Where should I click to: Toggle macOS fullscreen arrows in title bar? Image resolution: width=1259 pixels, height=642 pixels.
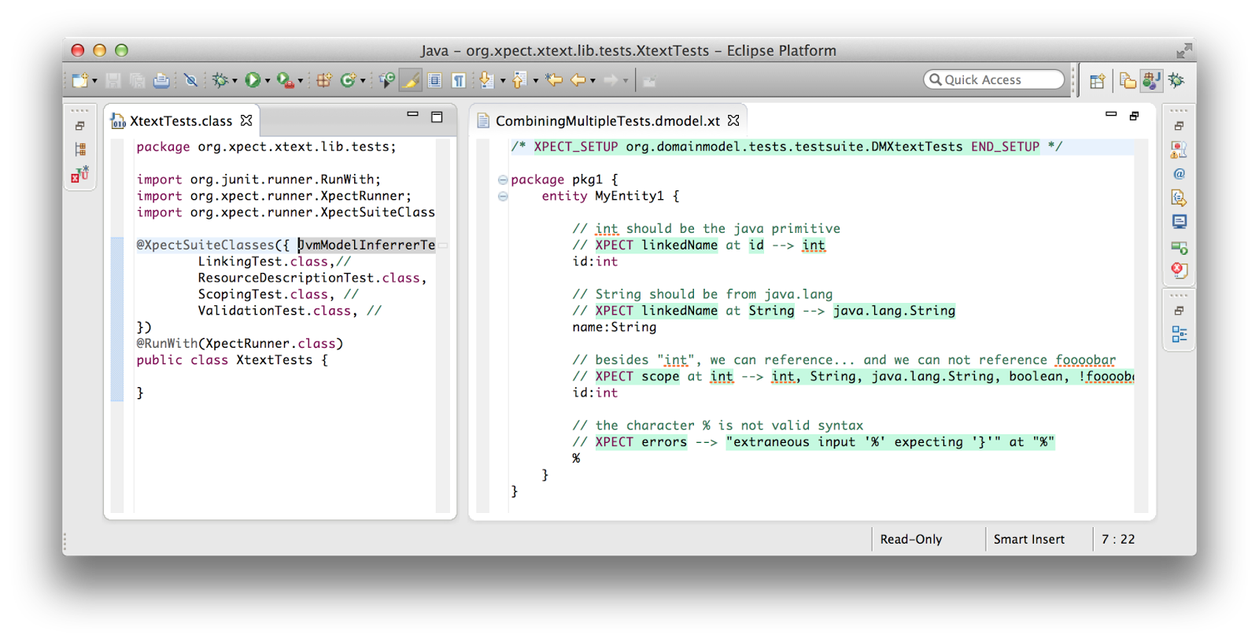point(1183,50)
